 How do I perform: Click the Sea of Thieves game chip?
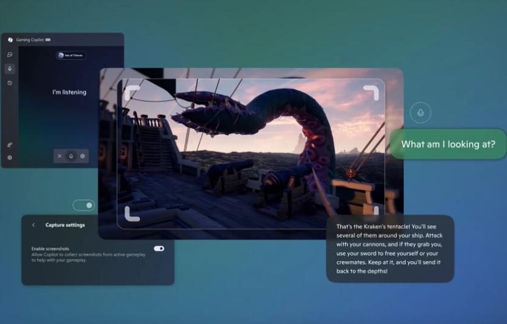[71, 56]
